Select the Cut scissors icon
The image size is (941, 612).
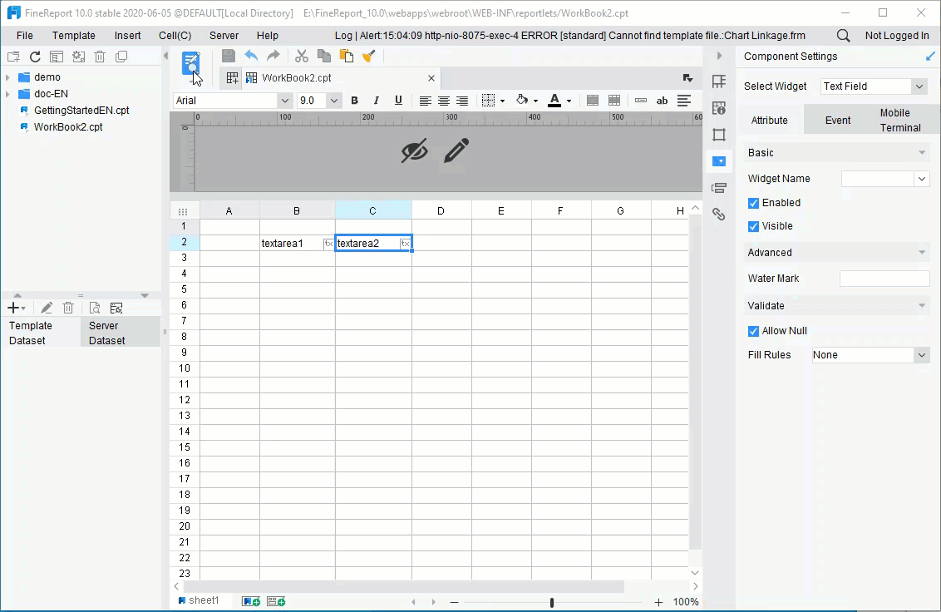[301, 56]
